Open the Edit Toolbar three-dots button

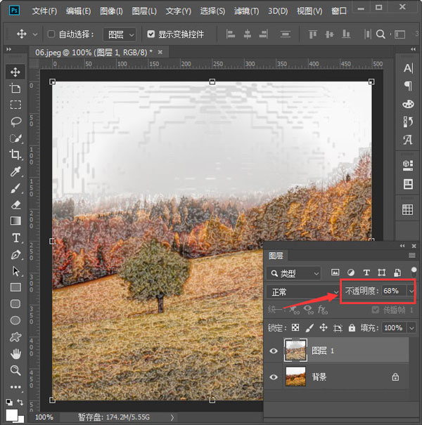pyautogui.click(x=15, y=387)
